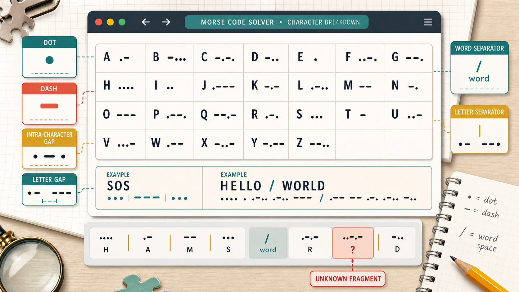Click the Unknown Fragment label
Screen dimensions: 519x292
348,279
